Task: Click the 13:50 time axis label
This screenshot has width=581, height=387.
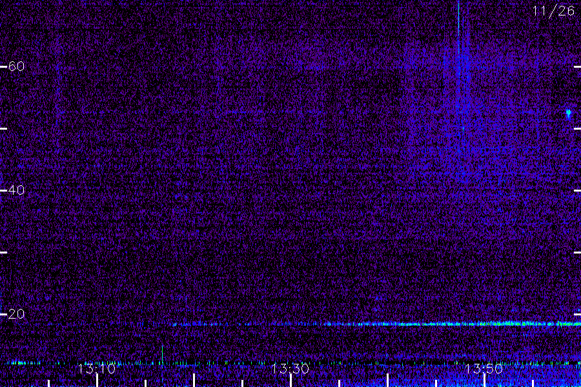Action: tap(484, 368)
